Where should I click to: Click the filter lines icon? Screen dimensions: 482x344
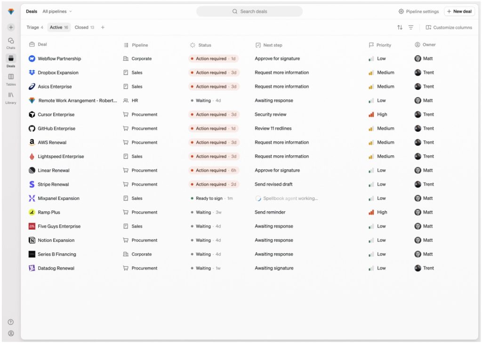(410, 27)
